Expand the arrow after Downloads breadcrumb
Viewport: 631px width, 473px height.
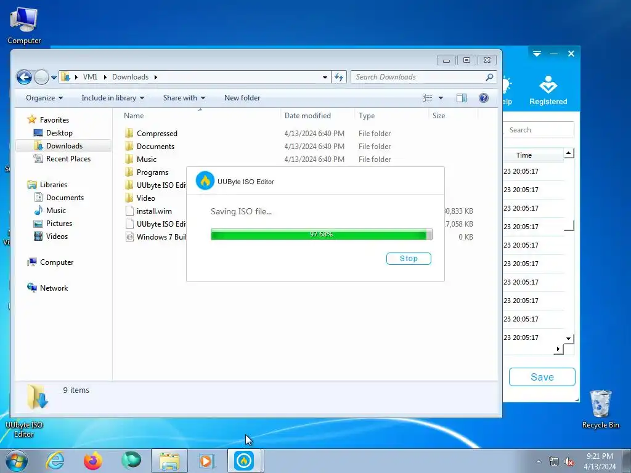[x=155, y=77]
